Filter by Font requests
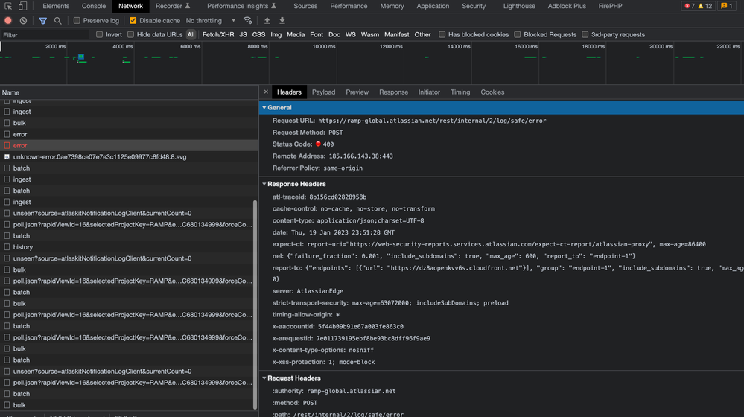 coord(317,34)
